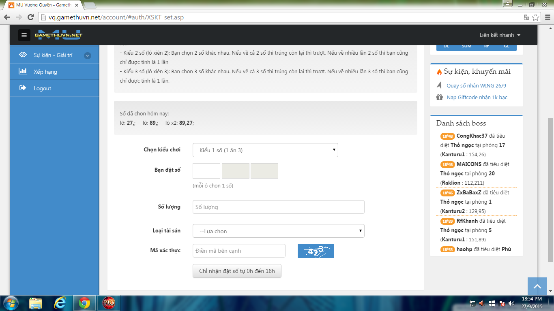This screenshot has height=311, width=554.
Task: Click the Xếp hạng chart icon
Action: tap(23, 72)
